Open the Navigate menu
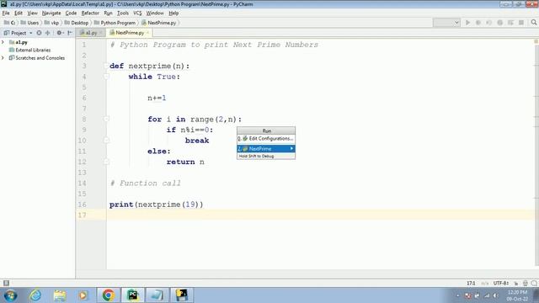Screen dimensions: 539x303 point(51,13)
